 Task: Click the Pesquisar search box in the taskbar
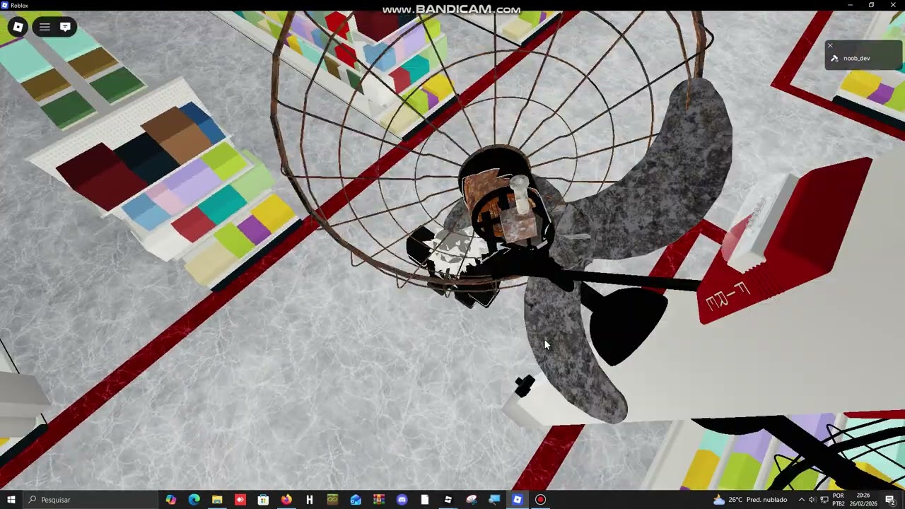92,500
